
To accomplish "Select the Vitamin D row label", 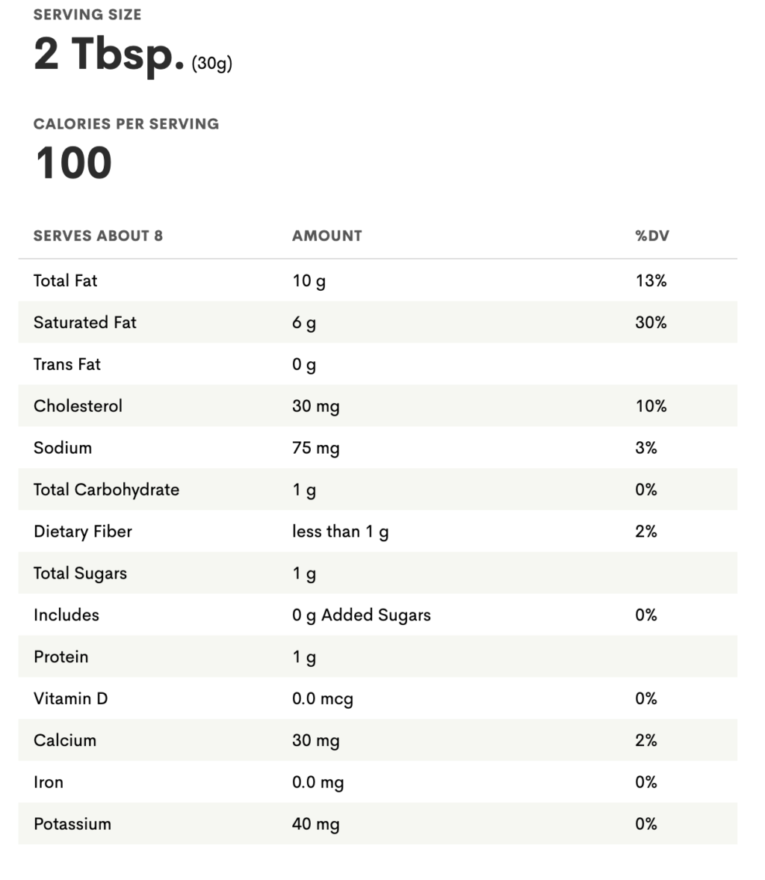I will [x=71, y=699].
